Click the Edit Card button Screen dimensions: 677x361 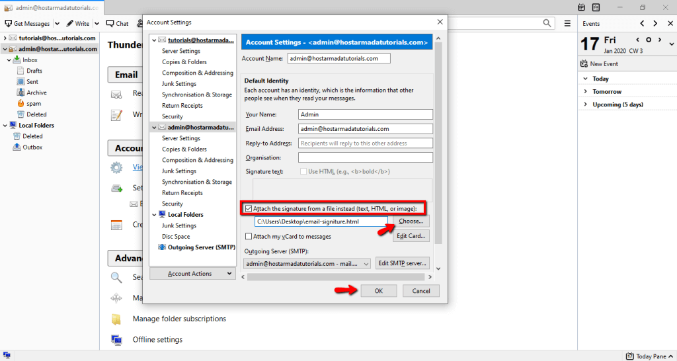[411, 236]
